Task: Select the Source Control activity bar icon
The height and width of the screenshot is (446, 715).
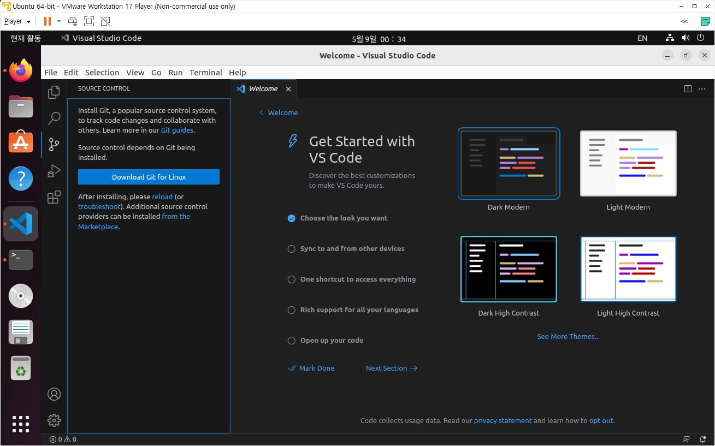Action: coord(54,144)
